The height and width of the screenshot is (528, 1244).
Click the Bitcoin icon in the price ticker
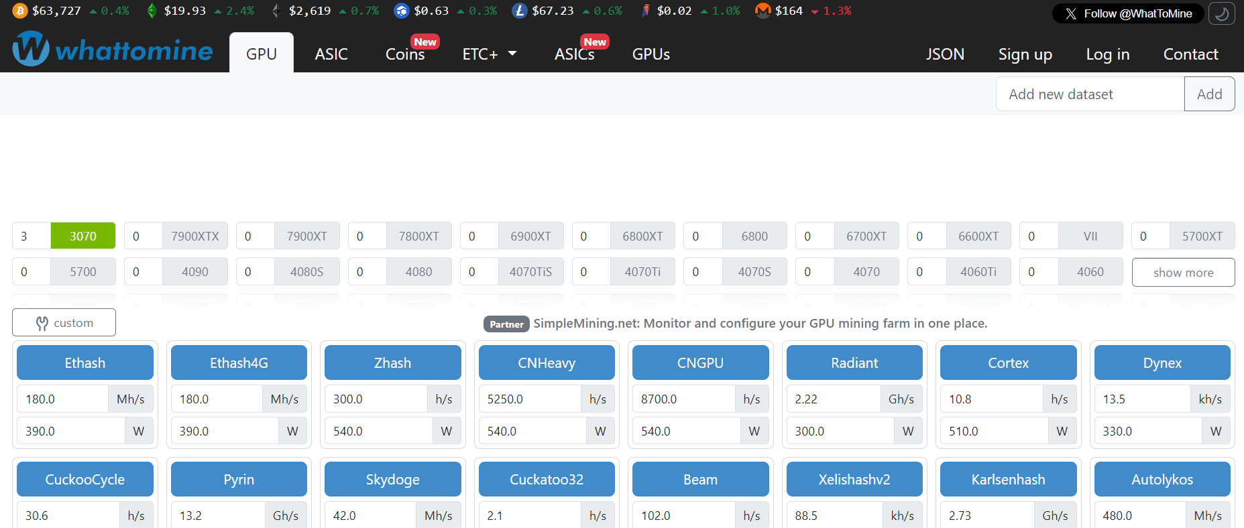tap(20, 11)
